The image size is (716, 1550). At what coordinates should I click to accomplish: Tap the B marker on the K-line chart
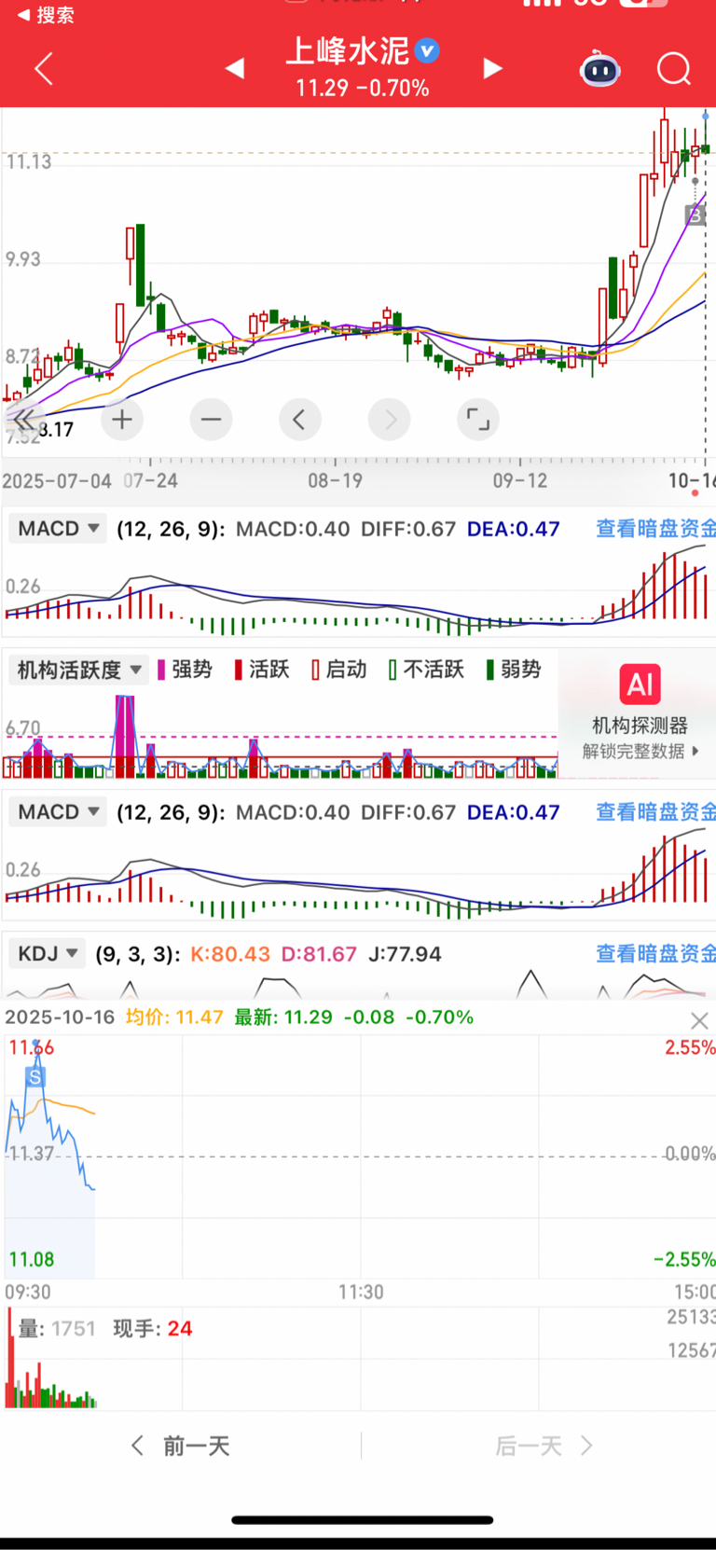tap(695, 215)
